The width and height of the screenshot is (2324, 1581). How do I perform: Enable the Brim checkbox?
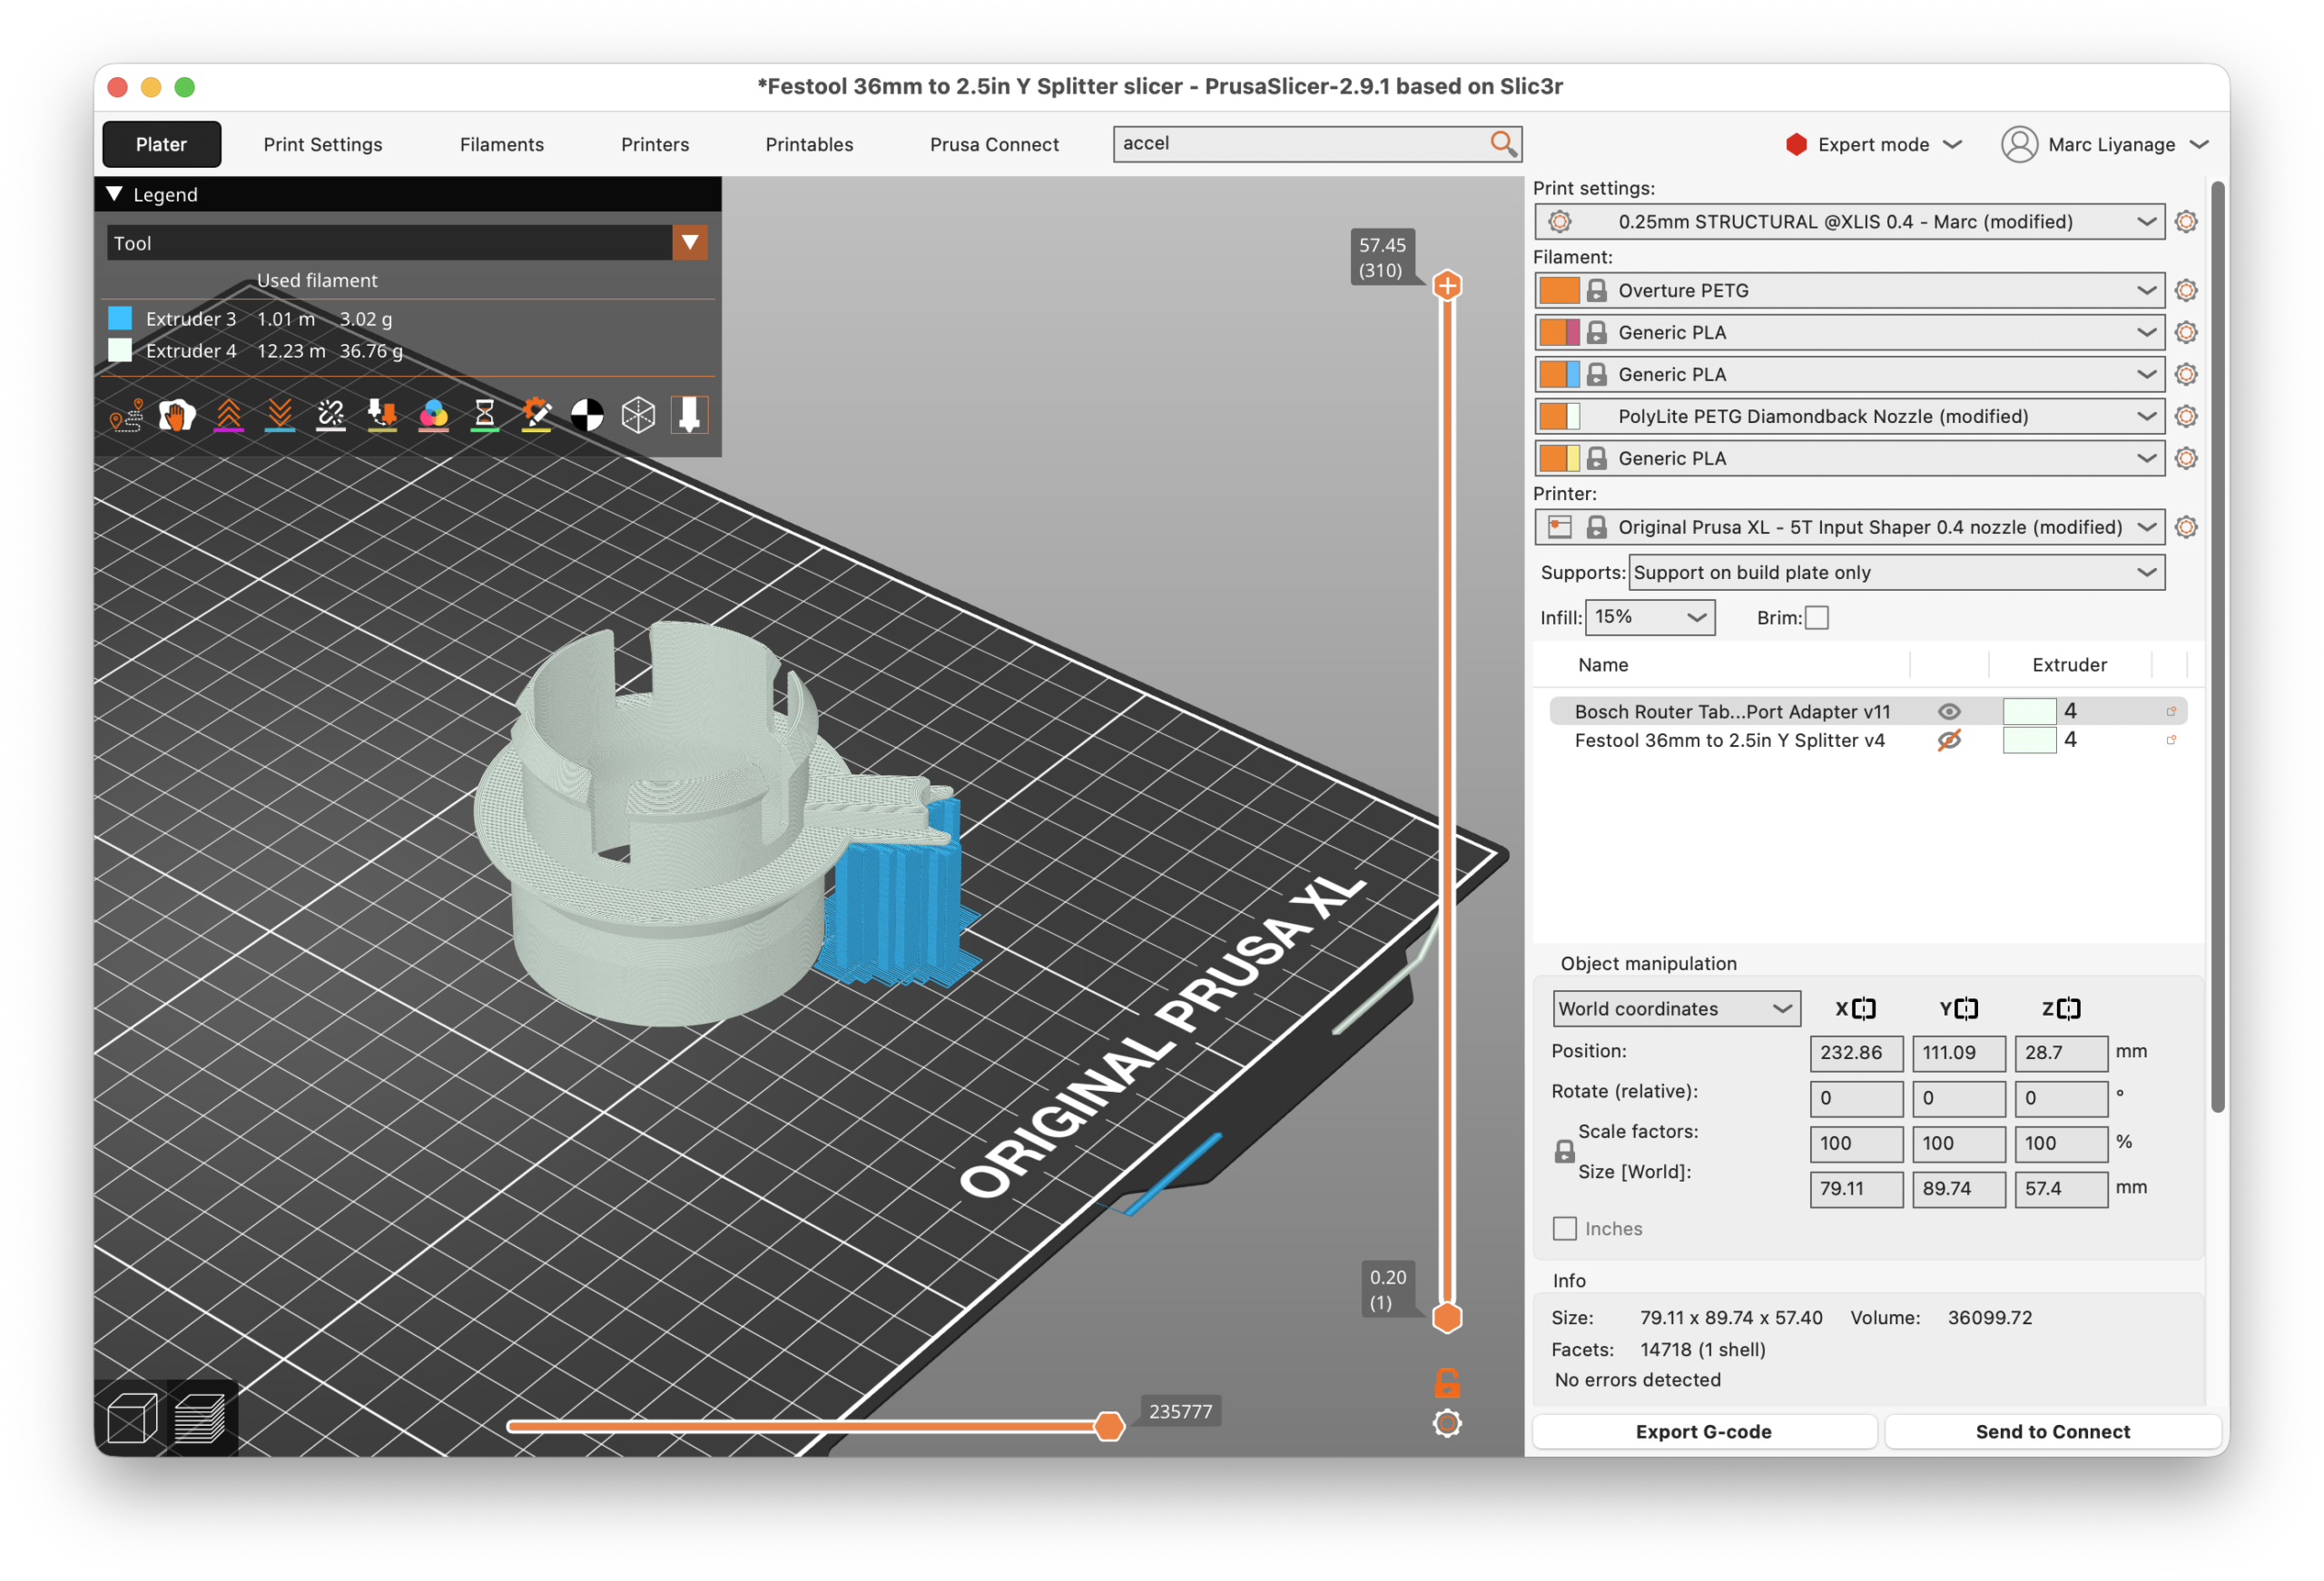1817,618
